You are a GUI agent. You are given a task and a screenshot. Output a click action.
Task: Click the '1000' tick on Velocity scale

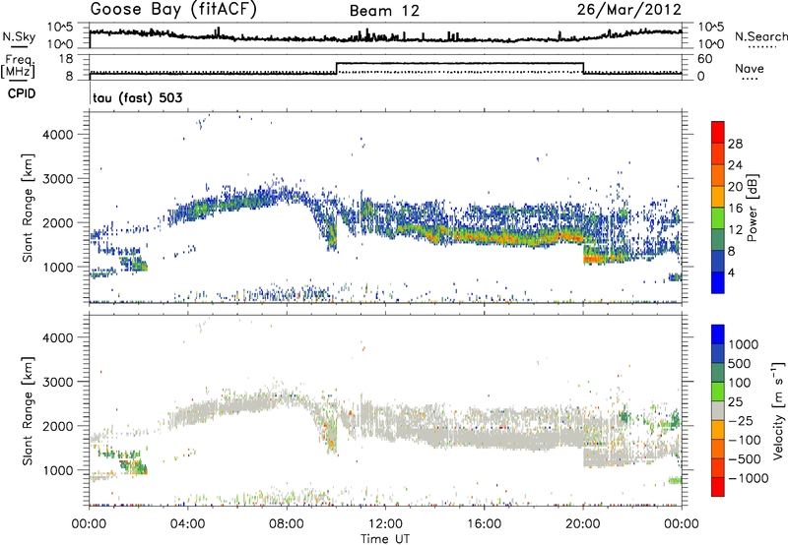(744, 344)
